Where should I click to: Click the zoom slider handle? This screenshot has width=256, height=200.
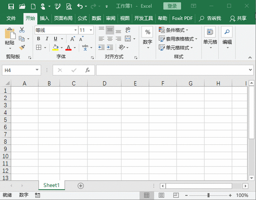click(x=209, y=195)
